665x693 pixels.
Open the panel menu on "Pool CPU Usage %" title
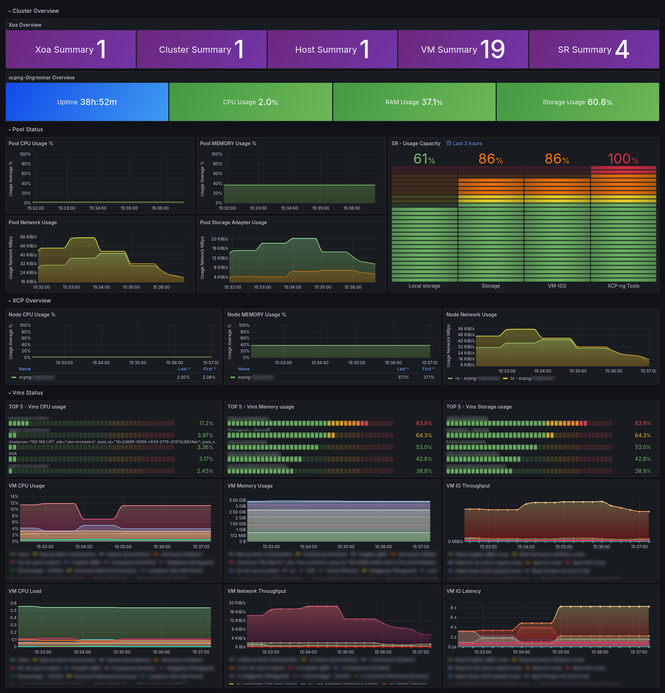tap(30, 143)
